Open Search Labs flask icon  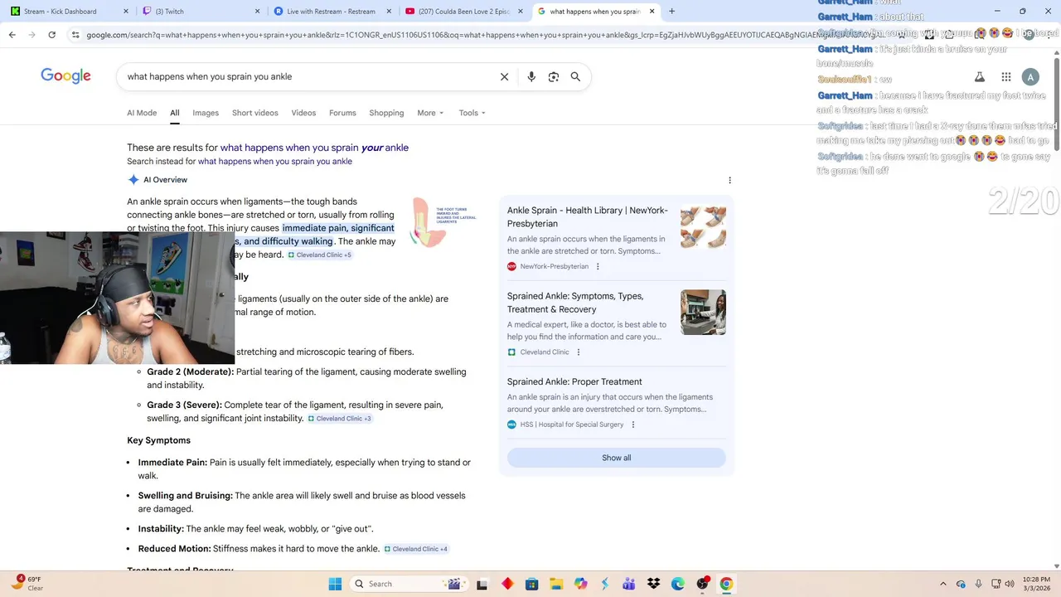point(979,77)
